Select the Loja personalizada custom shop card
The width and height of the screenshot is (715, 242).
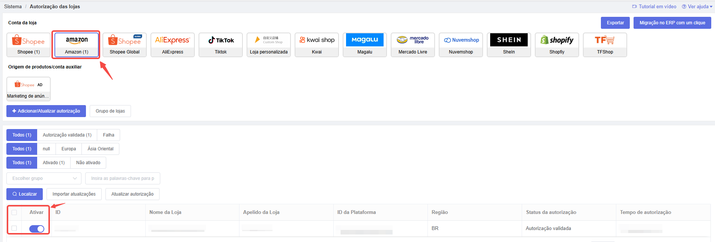click(269, 45)
